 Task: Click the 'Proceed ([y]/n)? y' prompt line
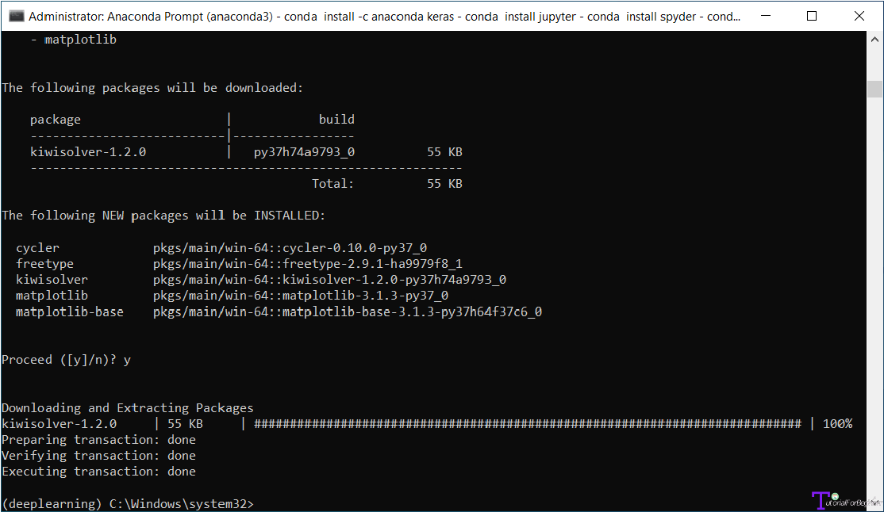(66, 360)
